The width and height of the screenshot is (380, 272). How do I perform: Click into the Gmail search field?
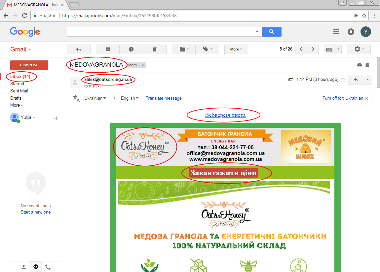160,32
